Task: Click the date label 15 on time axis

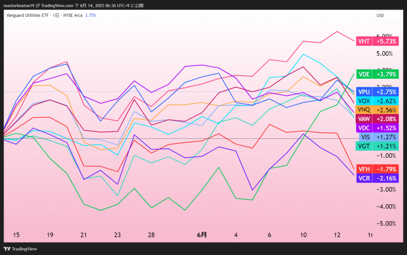Action: (16, 235)
